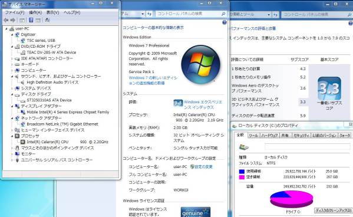Select the 全般 tab in disk properties
The width and height of the screenshot is (353, 217).
[240, 135]
